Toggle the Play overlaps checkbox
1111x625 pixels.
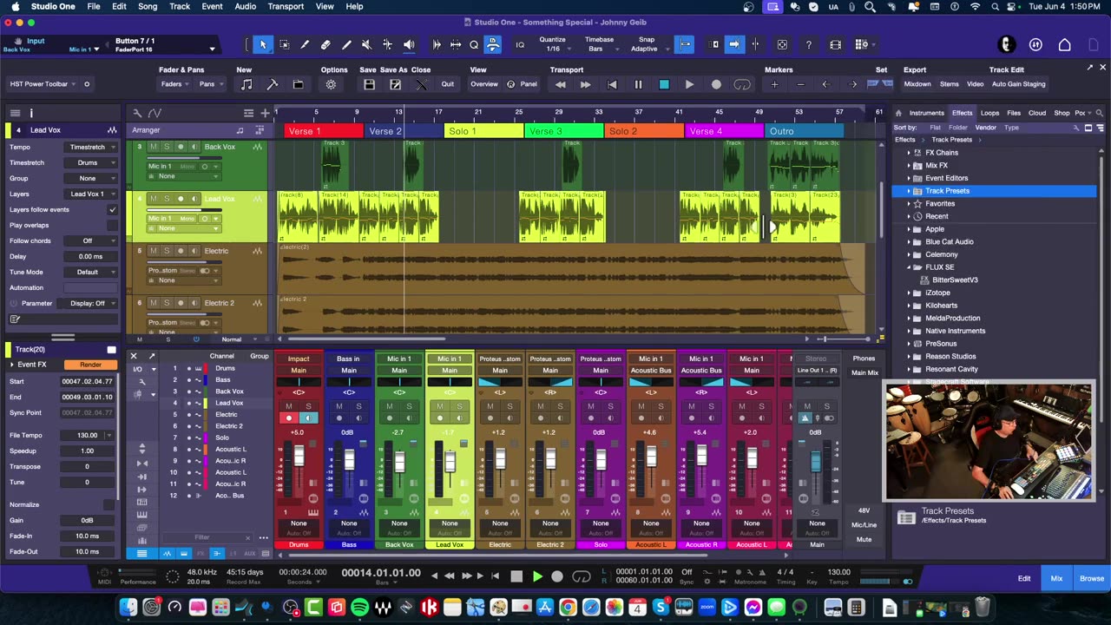[x=112, y=225]
